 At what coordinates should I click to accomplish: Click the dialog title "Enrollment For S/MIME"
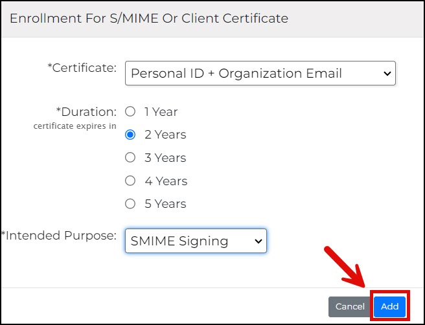pyautogui.click(x=149, y=18)
